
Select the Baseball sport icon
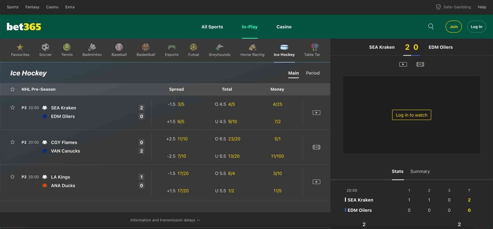click(119, 47)
